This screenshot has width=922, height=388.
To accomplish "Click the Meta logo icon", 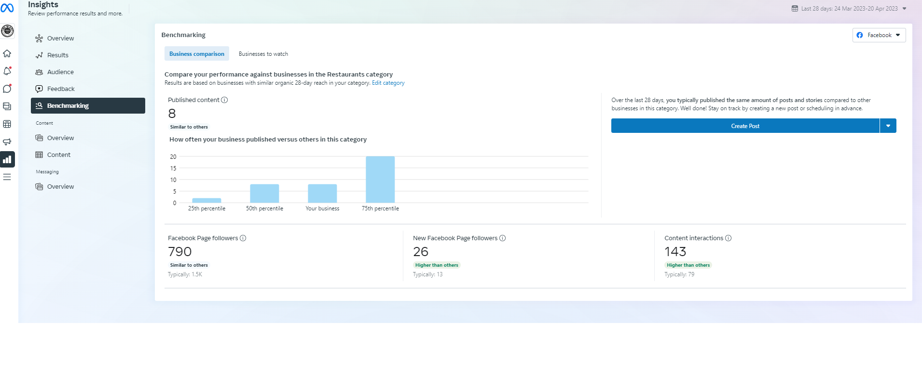I will [x=7, y=8].
